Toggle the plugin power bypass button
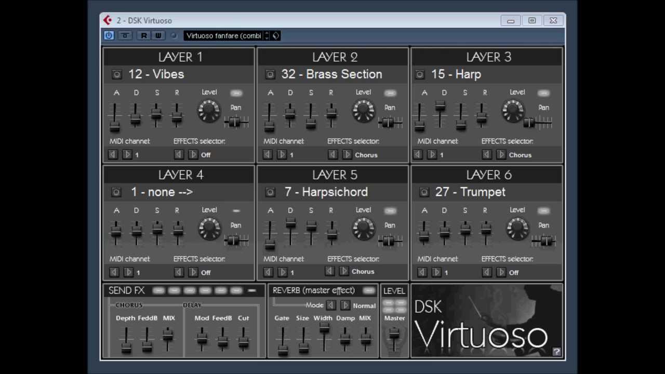Viewport: 665px width, 374px height. point(109,35)
